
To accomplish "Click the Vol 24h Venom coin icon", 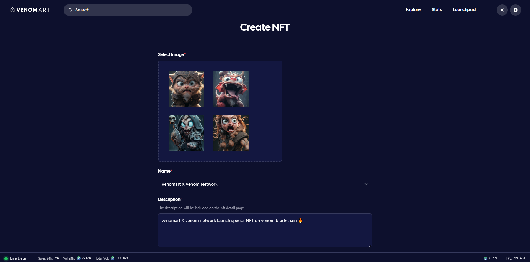I will click(x=79, y=258).
